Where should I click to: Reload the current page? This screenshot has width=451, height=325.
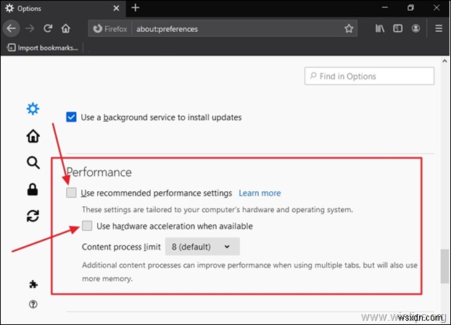click(x=48, y=29)
